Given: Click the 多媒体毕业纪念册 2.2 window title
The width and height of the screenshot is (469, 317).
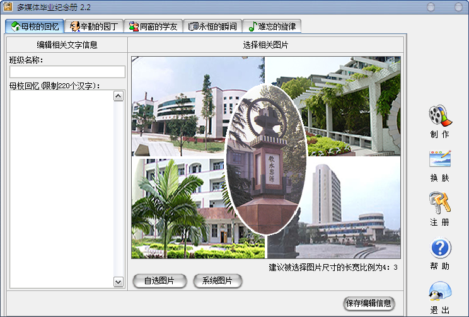Looking at the screenshot, I should point(54,7).
